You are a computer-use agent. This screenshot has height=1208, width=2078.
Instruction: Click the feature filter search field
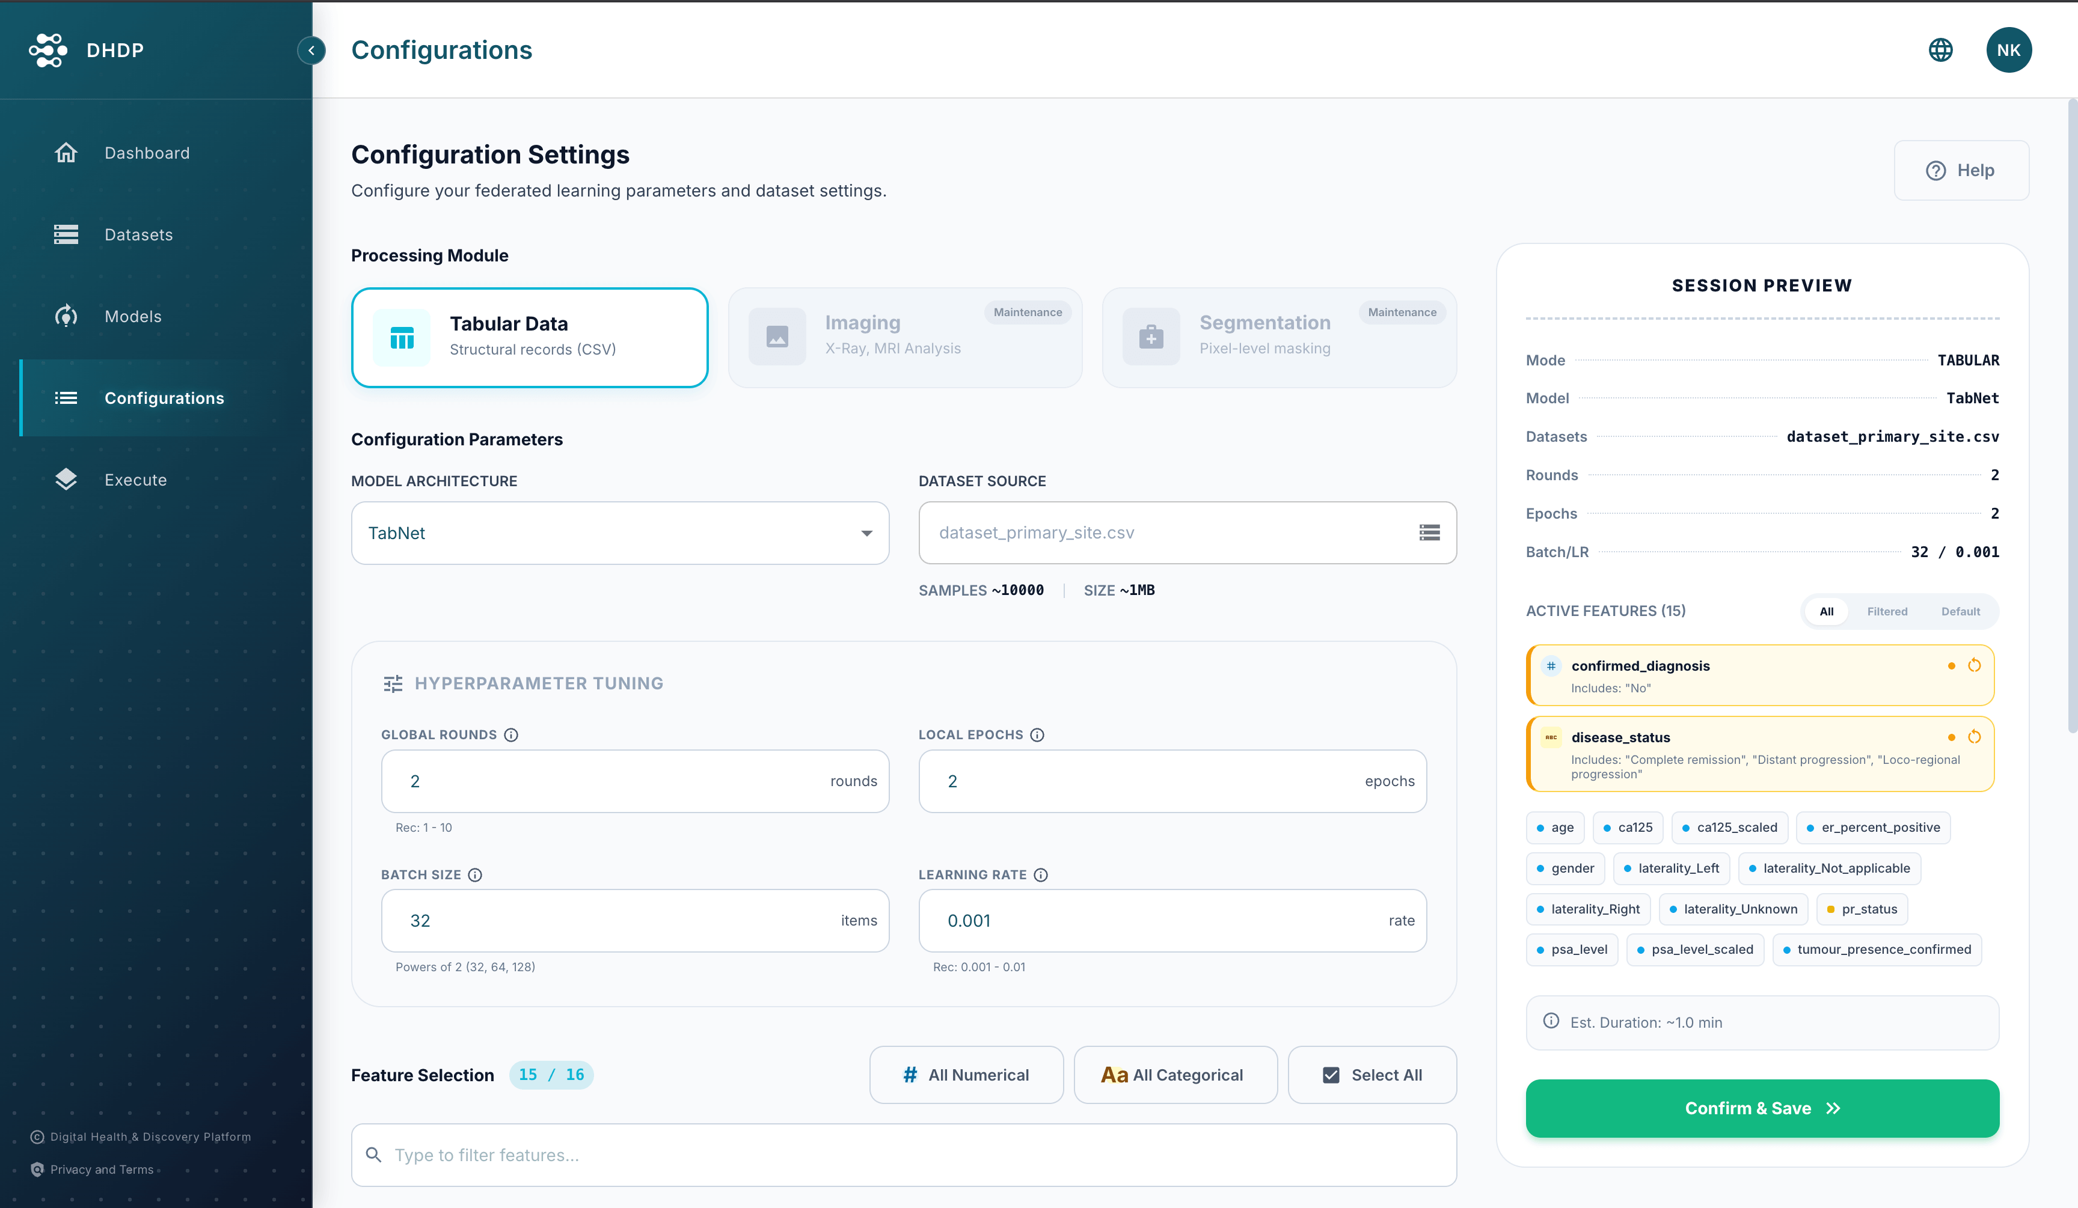(x=904, y=1155)
